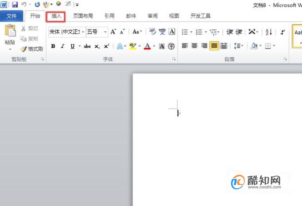
Task: Open the Customize Quick Access Toolbar arrow
Action: click(x=77, y=5)
